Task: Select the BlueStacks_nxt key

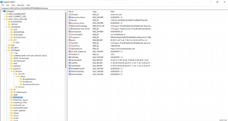Action: (19, 105)
